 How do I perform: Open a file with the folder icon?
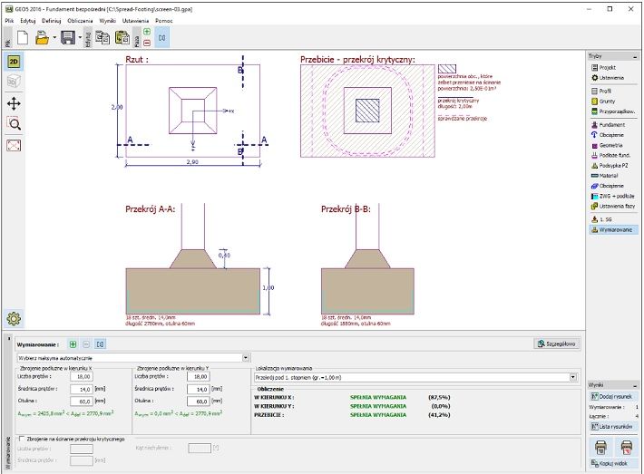click(42, 38)
